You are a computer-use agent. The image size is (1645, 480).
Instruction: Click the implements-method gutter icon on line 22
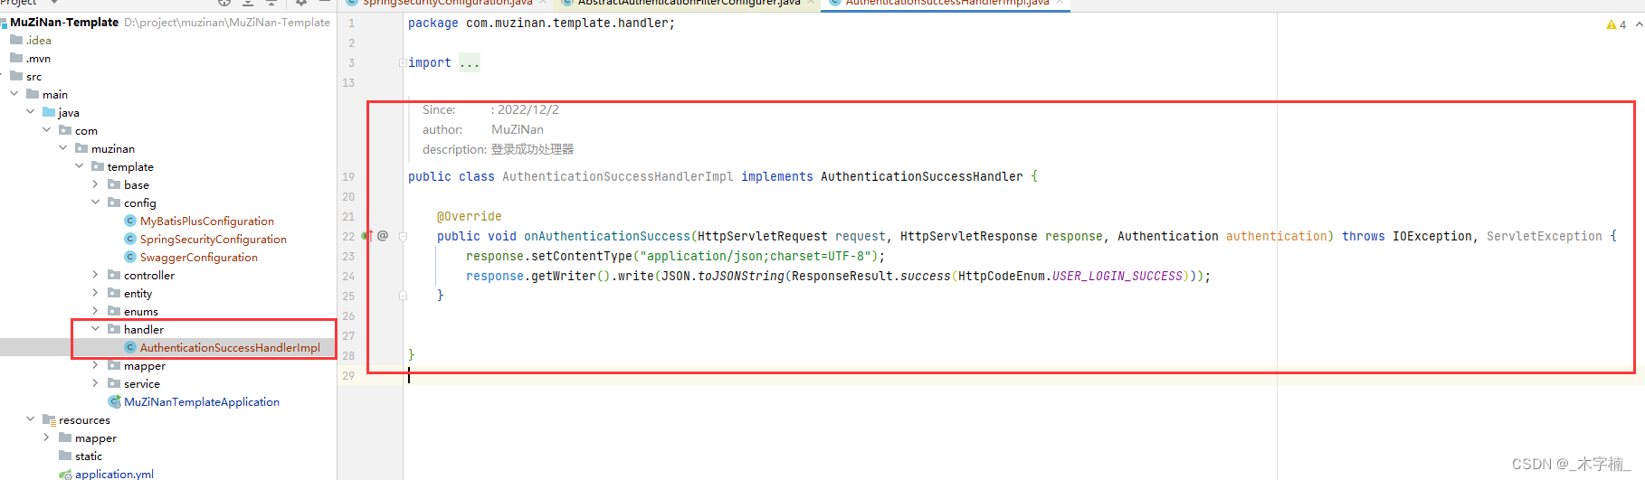coord(367,236)
